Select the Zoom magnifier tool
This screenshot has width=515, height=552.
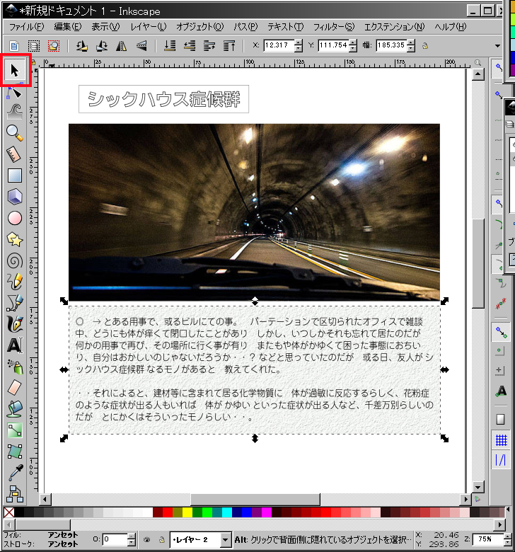pyautogui.click(x=14, y=133)
